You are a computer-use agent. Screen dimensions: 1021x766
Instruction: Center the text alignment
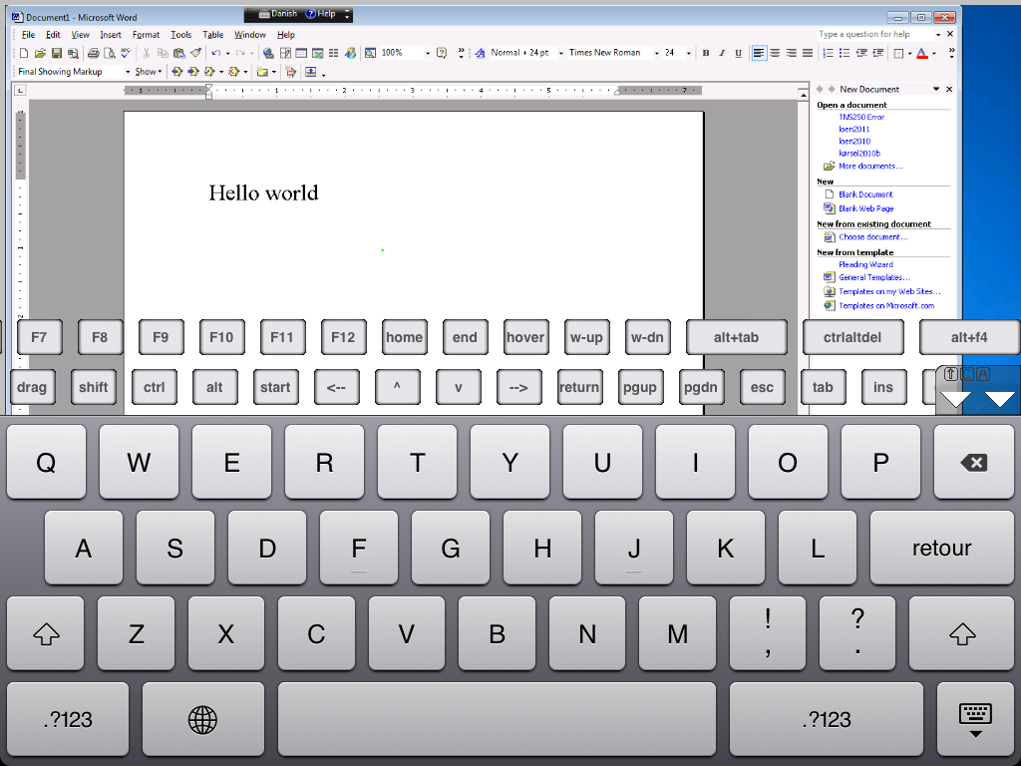(775, 54)
